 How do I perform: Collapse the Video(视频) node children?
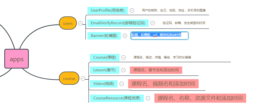[122, 84]
